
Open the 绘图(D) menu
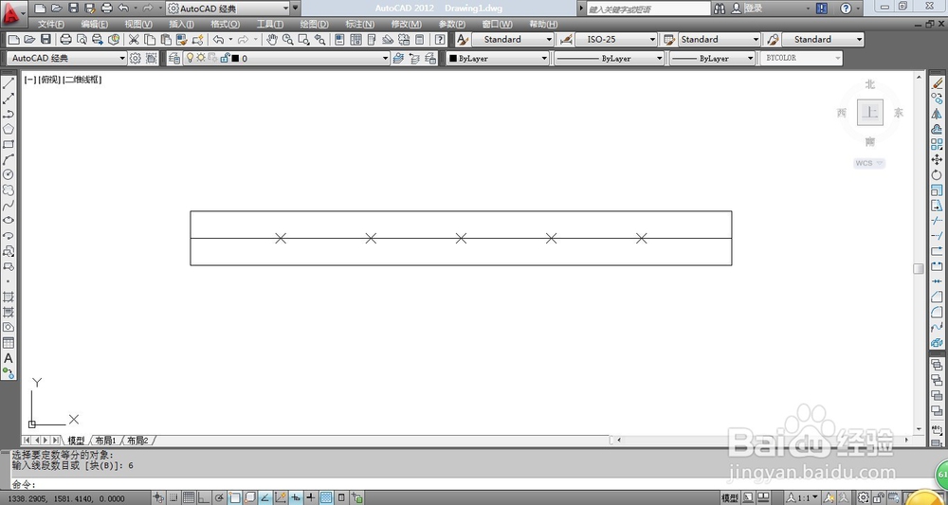pyautogui.click(x=315, y=25)
